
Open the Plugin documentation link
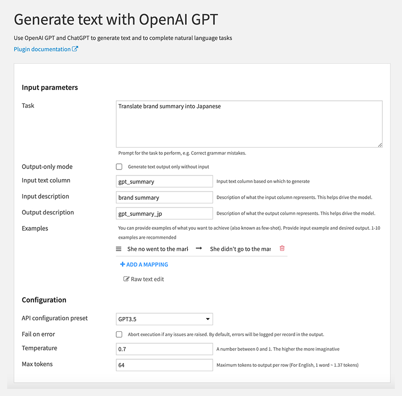pos(42,49)
